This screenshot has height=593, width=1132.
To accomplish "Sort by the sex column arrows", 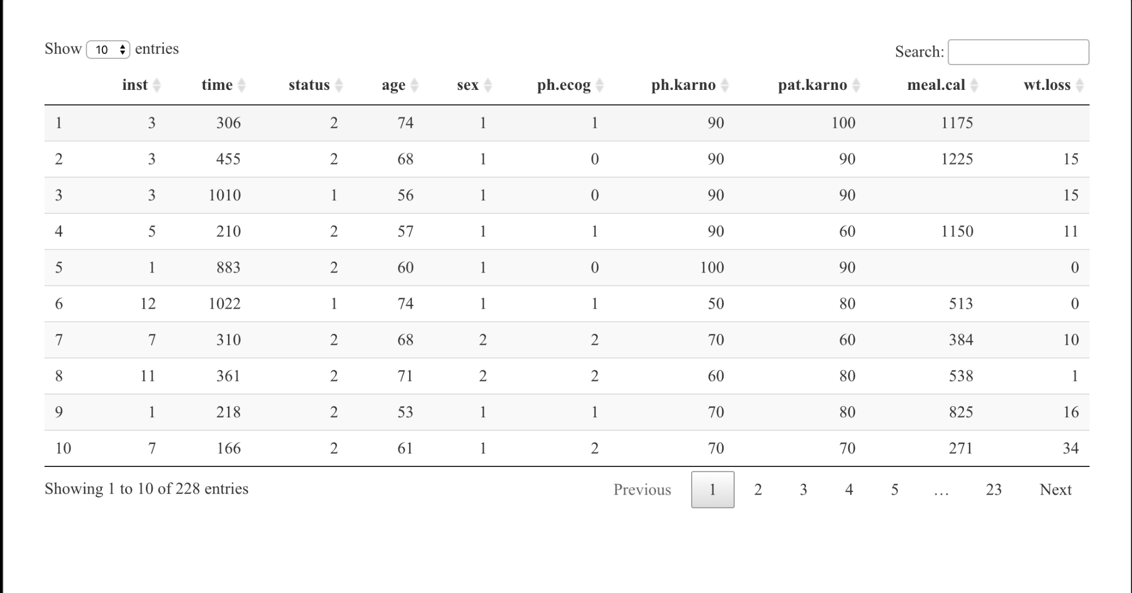I will pos(488,85).
